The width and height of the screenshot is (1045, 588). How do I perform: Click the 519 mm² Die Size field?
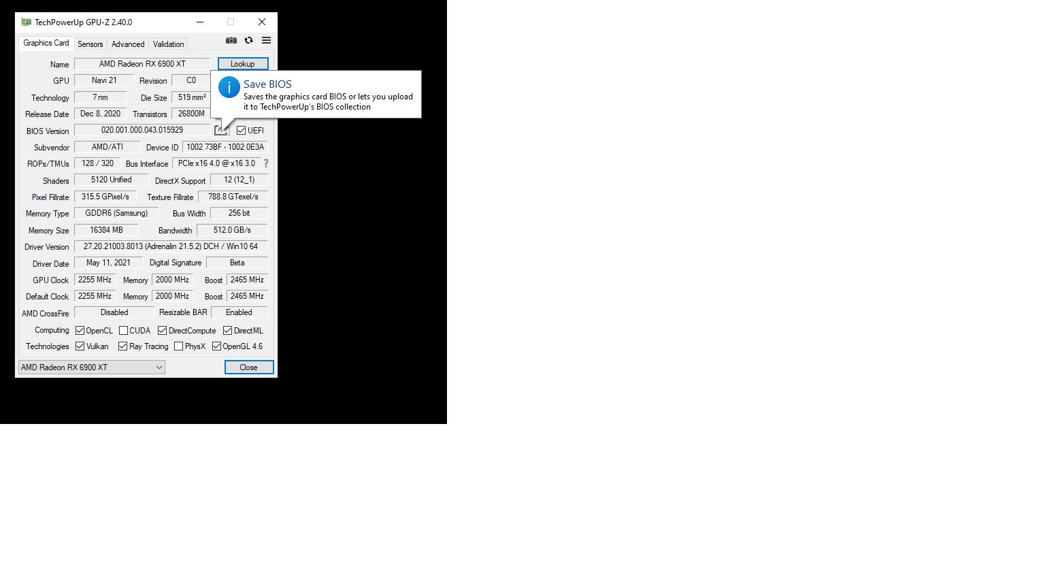192,97
